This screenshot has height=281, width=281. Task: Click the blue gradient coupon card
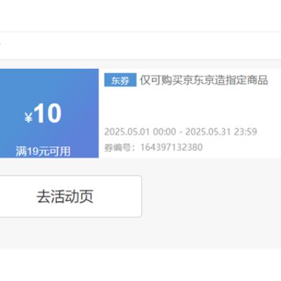(x=49, y=113)
